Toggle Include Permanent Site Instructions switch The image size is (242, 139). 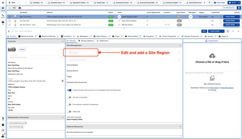point(69,90)
